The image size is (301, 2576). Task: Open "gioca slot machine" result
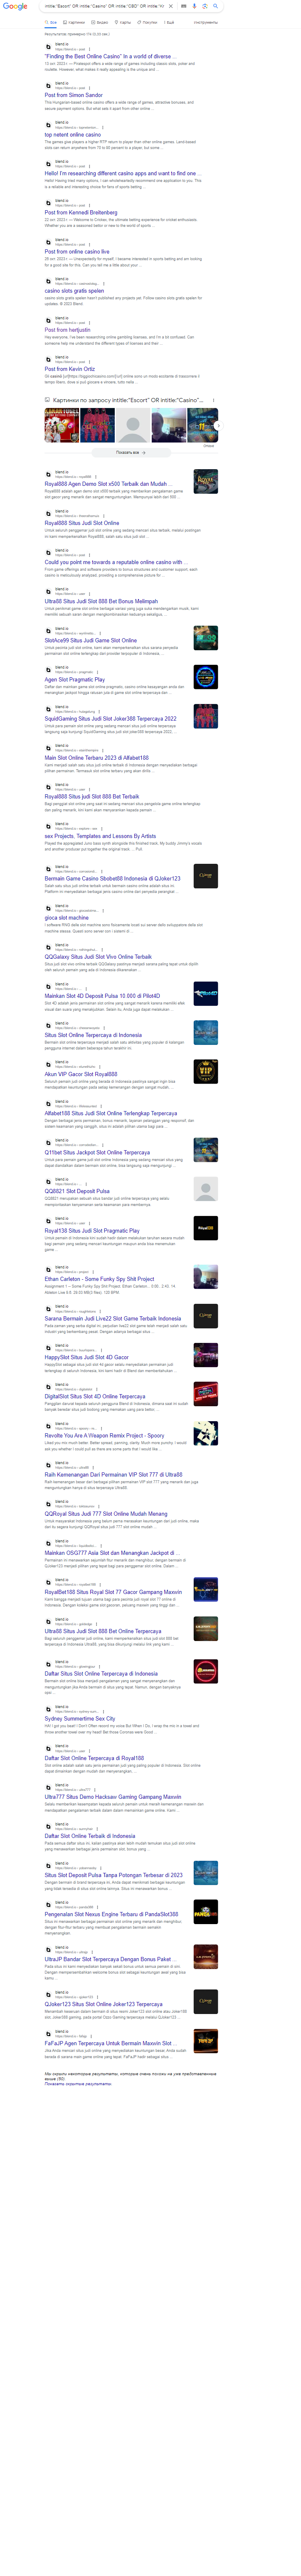(x=66, y=918)
